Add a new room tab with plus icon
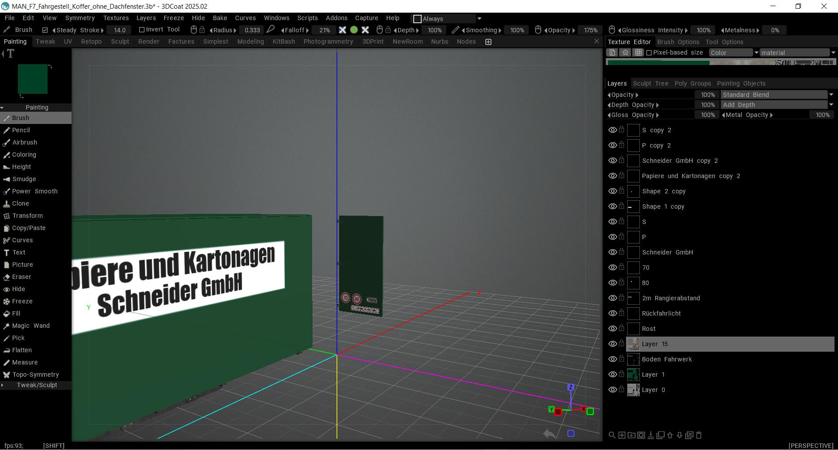 pos(488,42)
